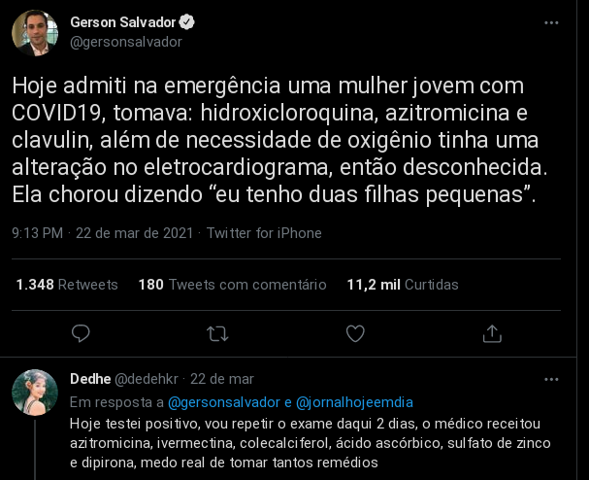Open Gerson Salvador display name link
Screen dimensions: 589x480
coord(126,22)
